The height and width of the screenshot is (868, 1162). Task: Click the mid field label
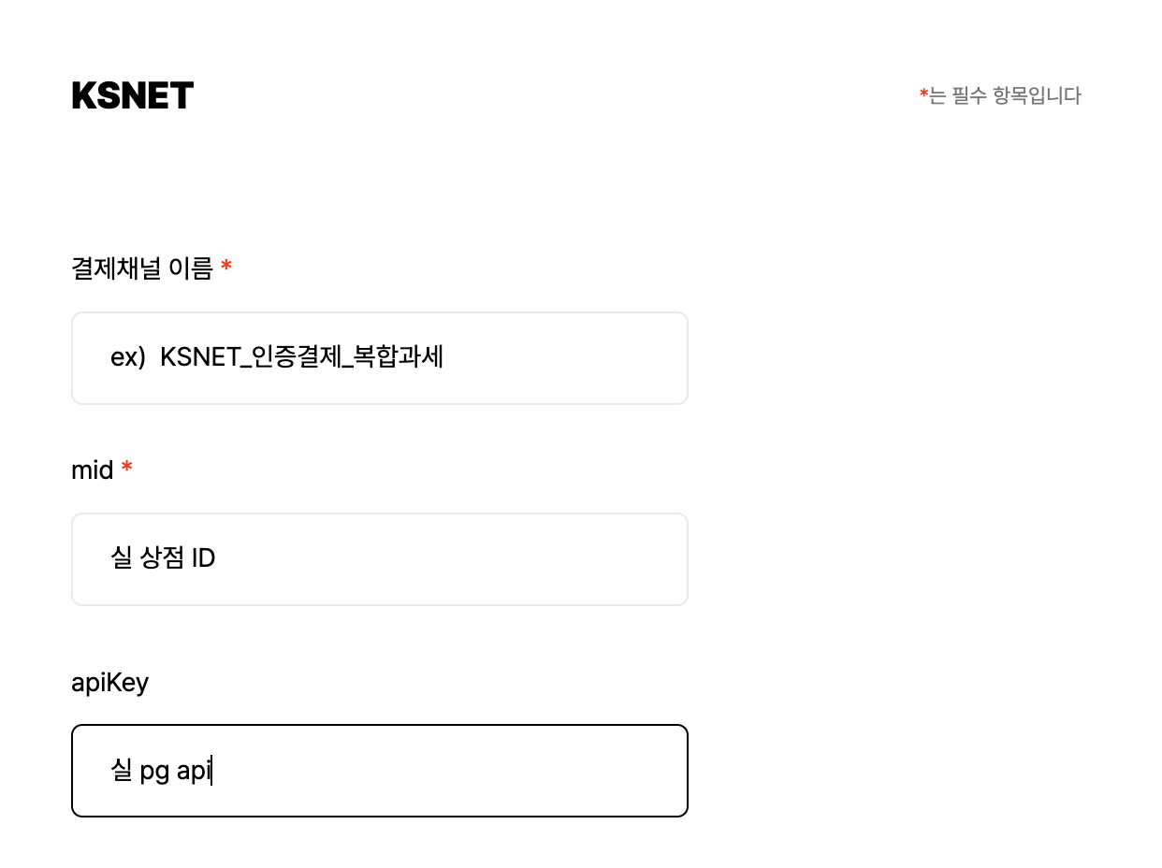tap(93, 470)
